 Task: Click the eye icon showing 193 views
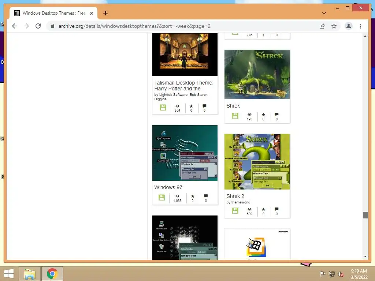[249, 115]
